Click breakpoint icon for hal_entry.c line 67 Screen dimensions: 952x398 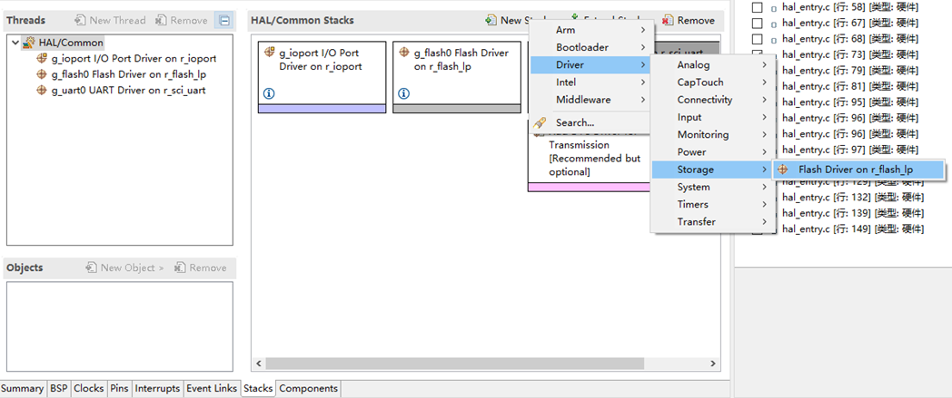(774, 24)
